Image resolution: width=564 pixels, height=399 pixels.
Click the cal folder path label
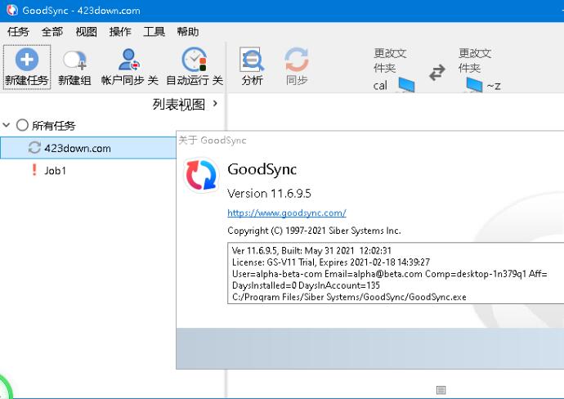tap(380, 86)
